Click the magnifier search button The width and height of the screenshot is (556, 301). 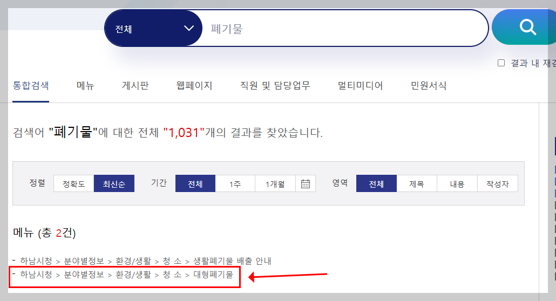525,27
